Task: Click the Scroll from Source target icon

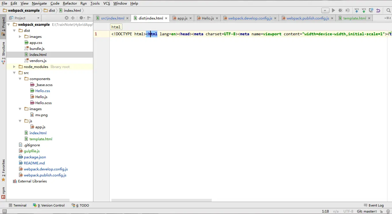Action: [67, 18]
